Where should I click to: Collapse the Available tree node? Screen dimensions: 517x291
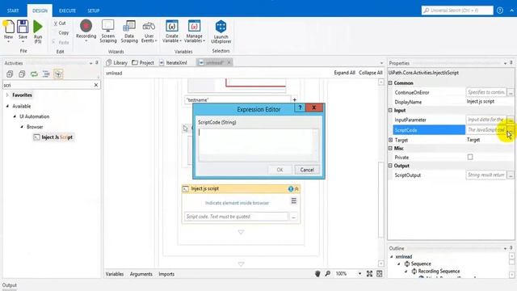tap(7, 106)
